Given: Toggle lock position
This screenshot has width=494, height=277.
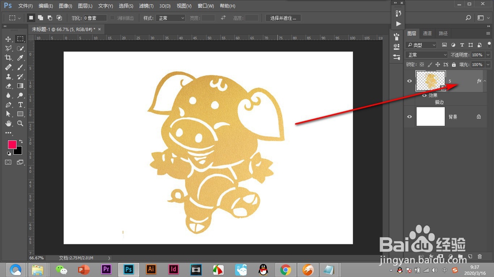Looking at the screenshot, I should point(438,65).
